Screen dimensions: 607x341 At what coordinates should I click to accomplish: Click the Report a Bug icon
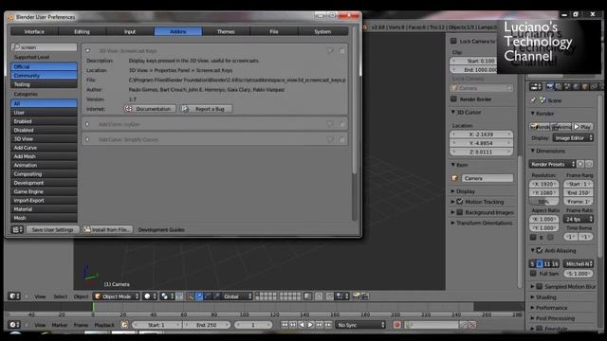coord(186,109)
